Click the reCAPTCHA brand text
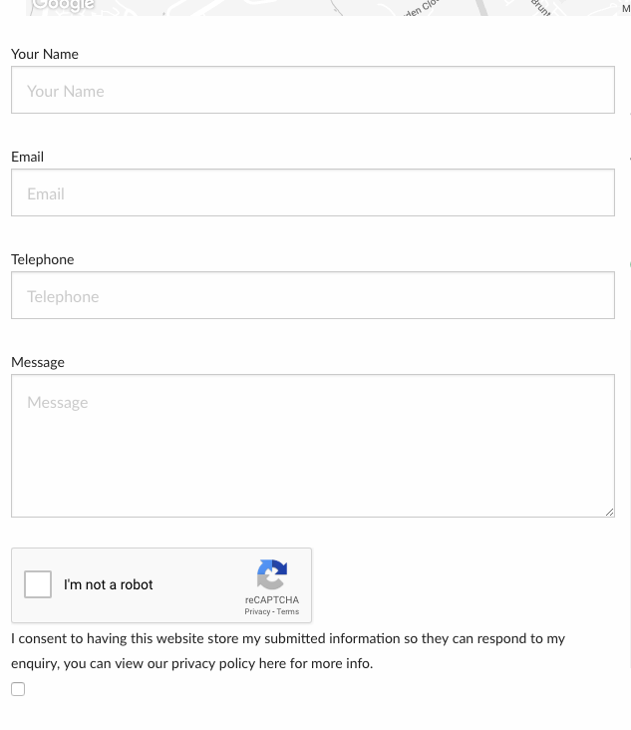This screenshot has width=631, height=730. click(x=272, y=600)
